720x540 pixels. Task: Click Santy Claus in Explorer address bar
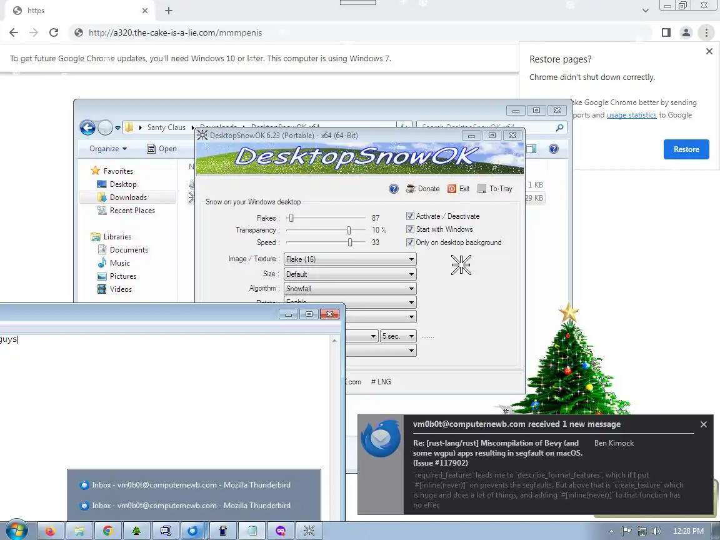pyautogui.click(x=166, y=127)
